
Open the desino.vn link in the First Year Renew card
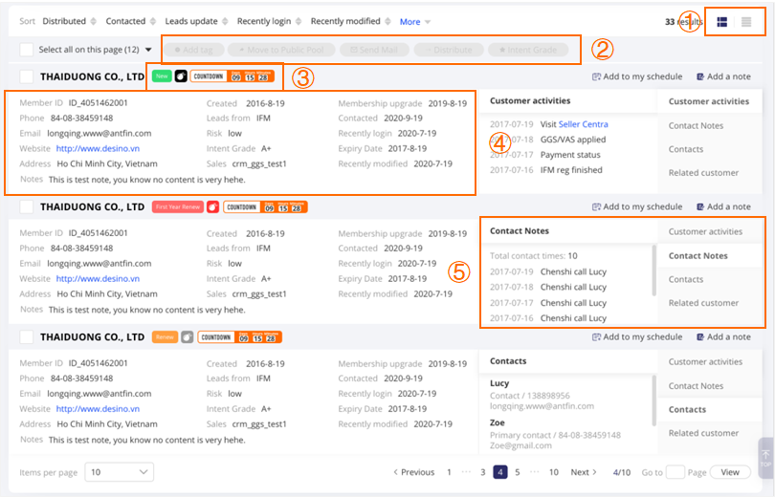[98, 279]
